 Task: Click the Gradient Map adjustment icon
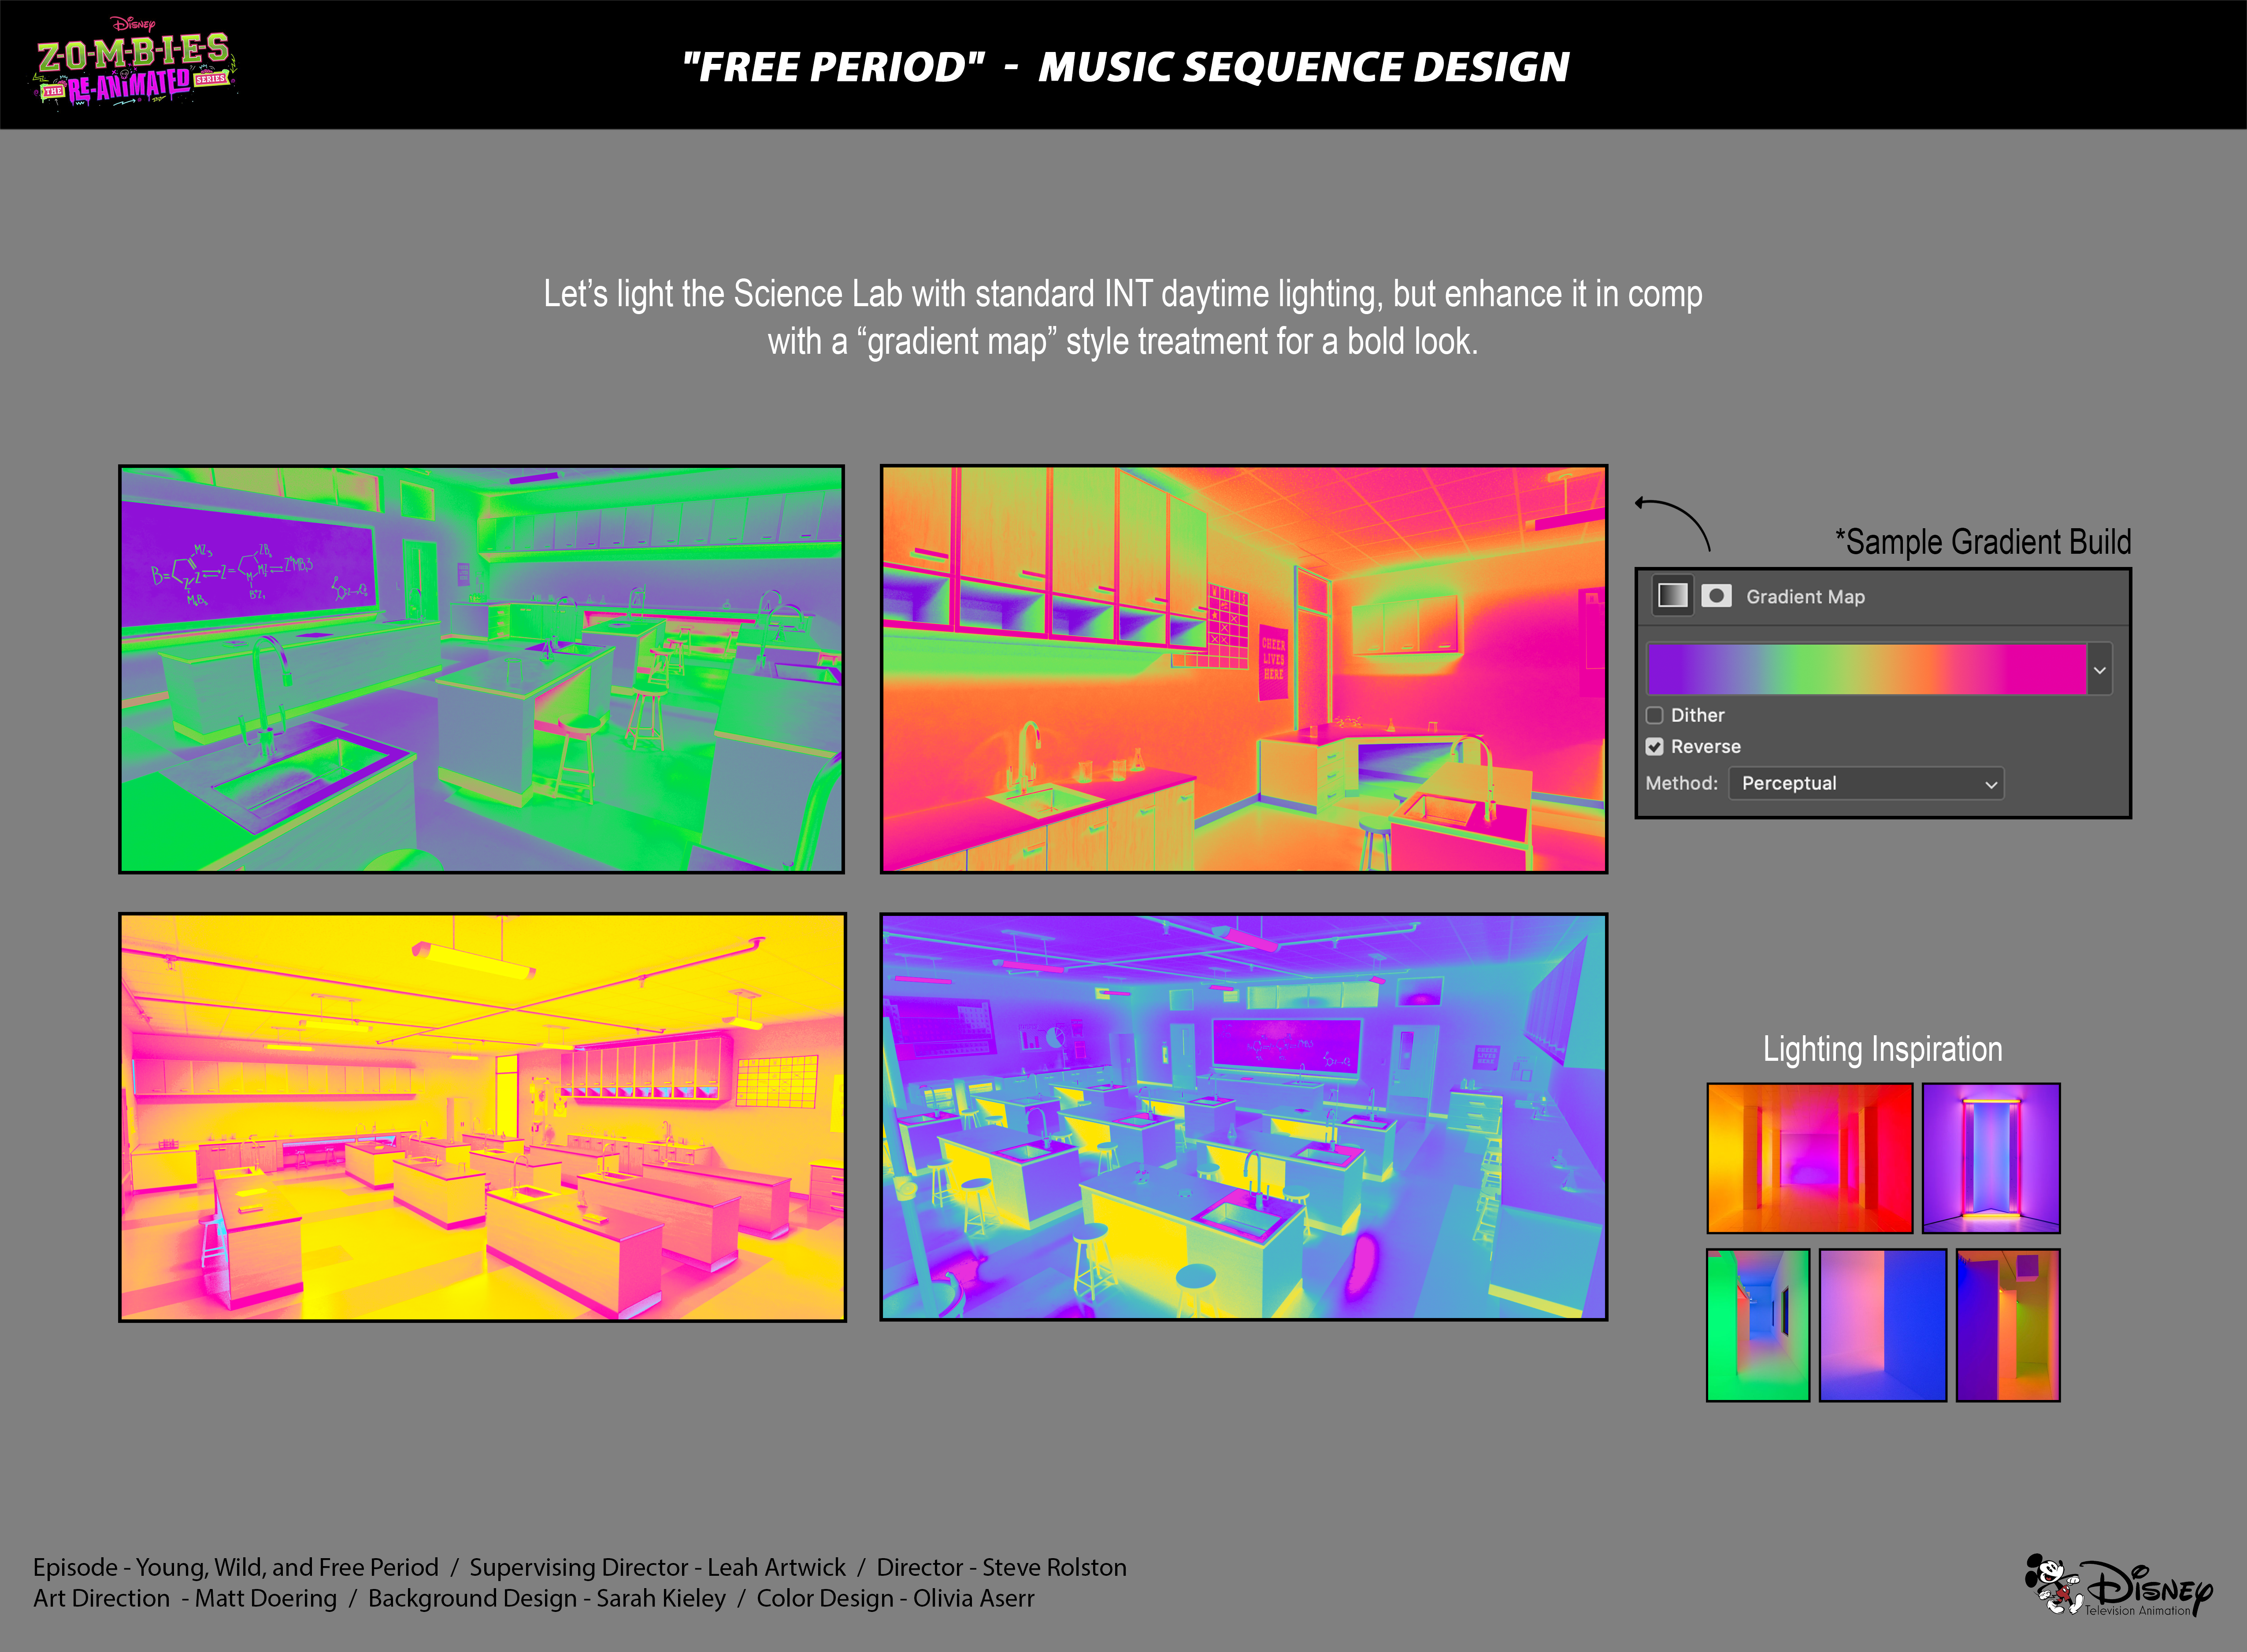click(x=1672, y=596)
